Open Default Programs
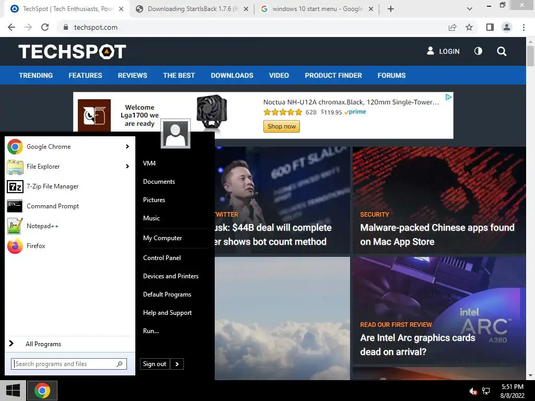Image resolution: width=535 pixels, height=401 pixels. coord(167,294)
